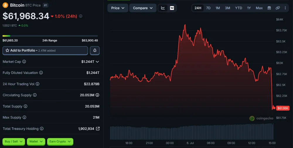Select the 1M time range
Screen dimensions: 293x148
218,8
